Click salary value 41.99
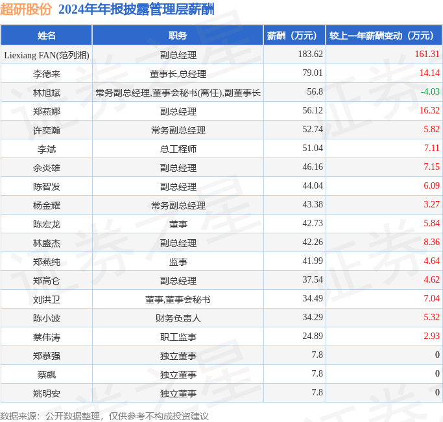This screenshot has width=443, height=422. (313, 261)
